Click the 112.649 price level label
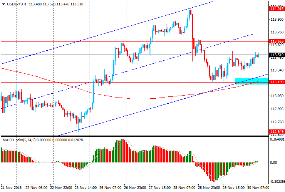Screen dimensions: 285x192 [276, 132]
